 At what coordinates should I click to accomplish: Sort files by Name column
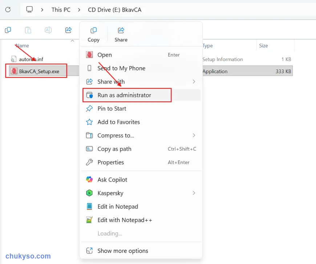coord(23,46)
